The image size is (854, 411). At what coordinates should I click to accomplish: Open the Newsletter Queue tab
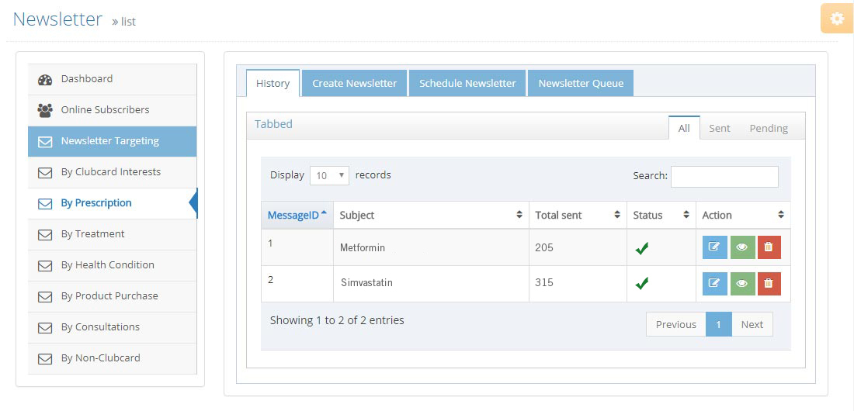580,83
